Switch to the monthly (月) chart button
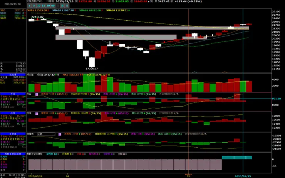 [67, 6]
